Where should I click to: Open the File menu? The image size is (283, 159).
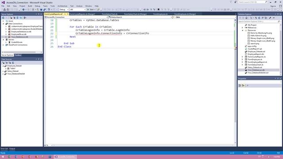click(x=3, y=6)
